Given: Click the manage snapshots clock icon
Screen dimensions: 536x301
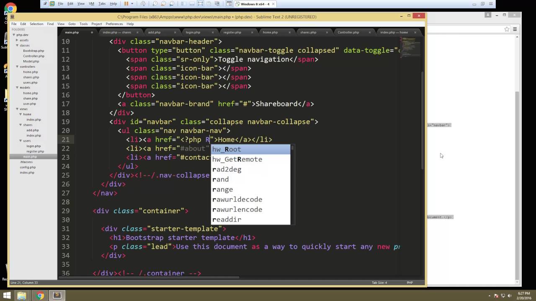Looking at the screenshot, I should pos(172,4).
